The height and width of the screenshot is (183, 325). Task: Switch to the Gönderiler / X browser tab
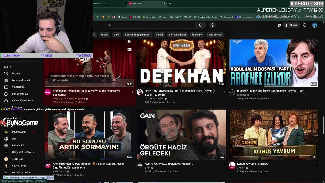pos(109,4)
